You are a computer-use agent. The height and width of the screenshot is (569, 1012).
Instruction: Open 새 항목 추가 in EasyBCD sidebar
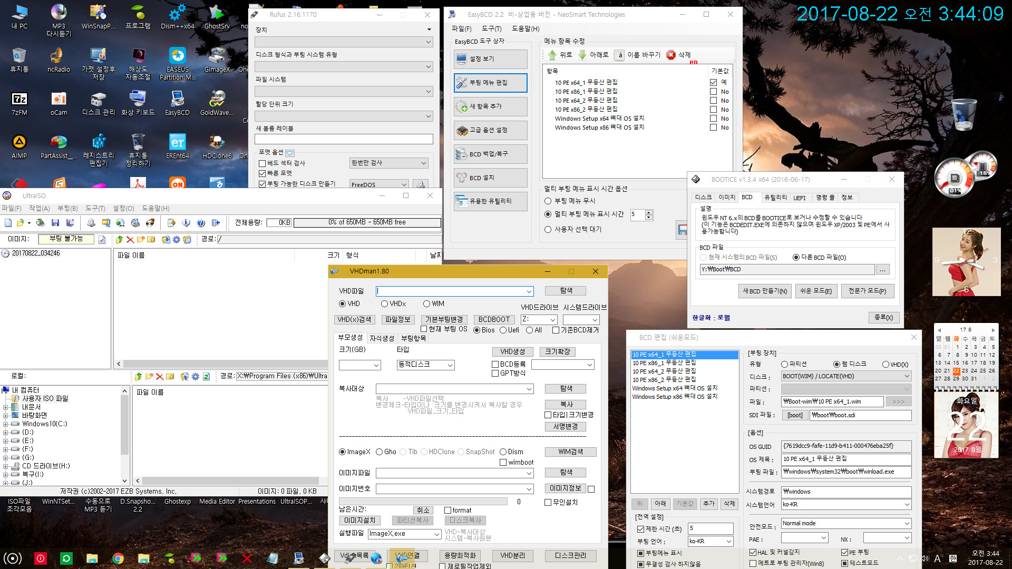click(x=490, y=106)
